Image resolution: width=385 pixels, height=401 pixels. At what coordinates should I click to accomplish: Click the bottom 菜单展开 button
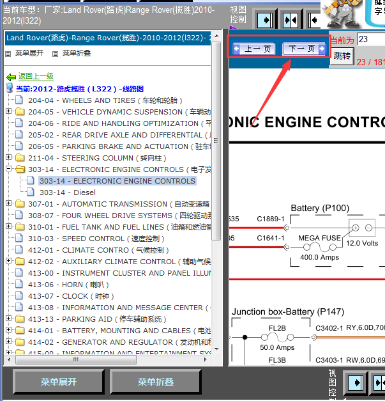(x=59, y=382)
